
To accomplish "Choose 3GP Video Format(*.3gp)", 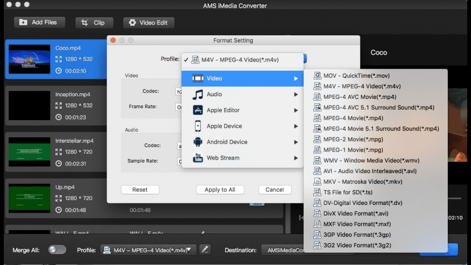I will (376, 235).
